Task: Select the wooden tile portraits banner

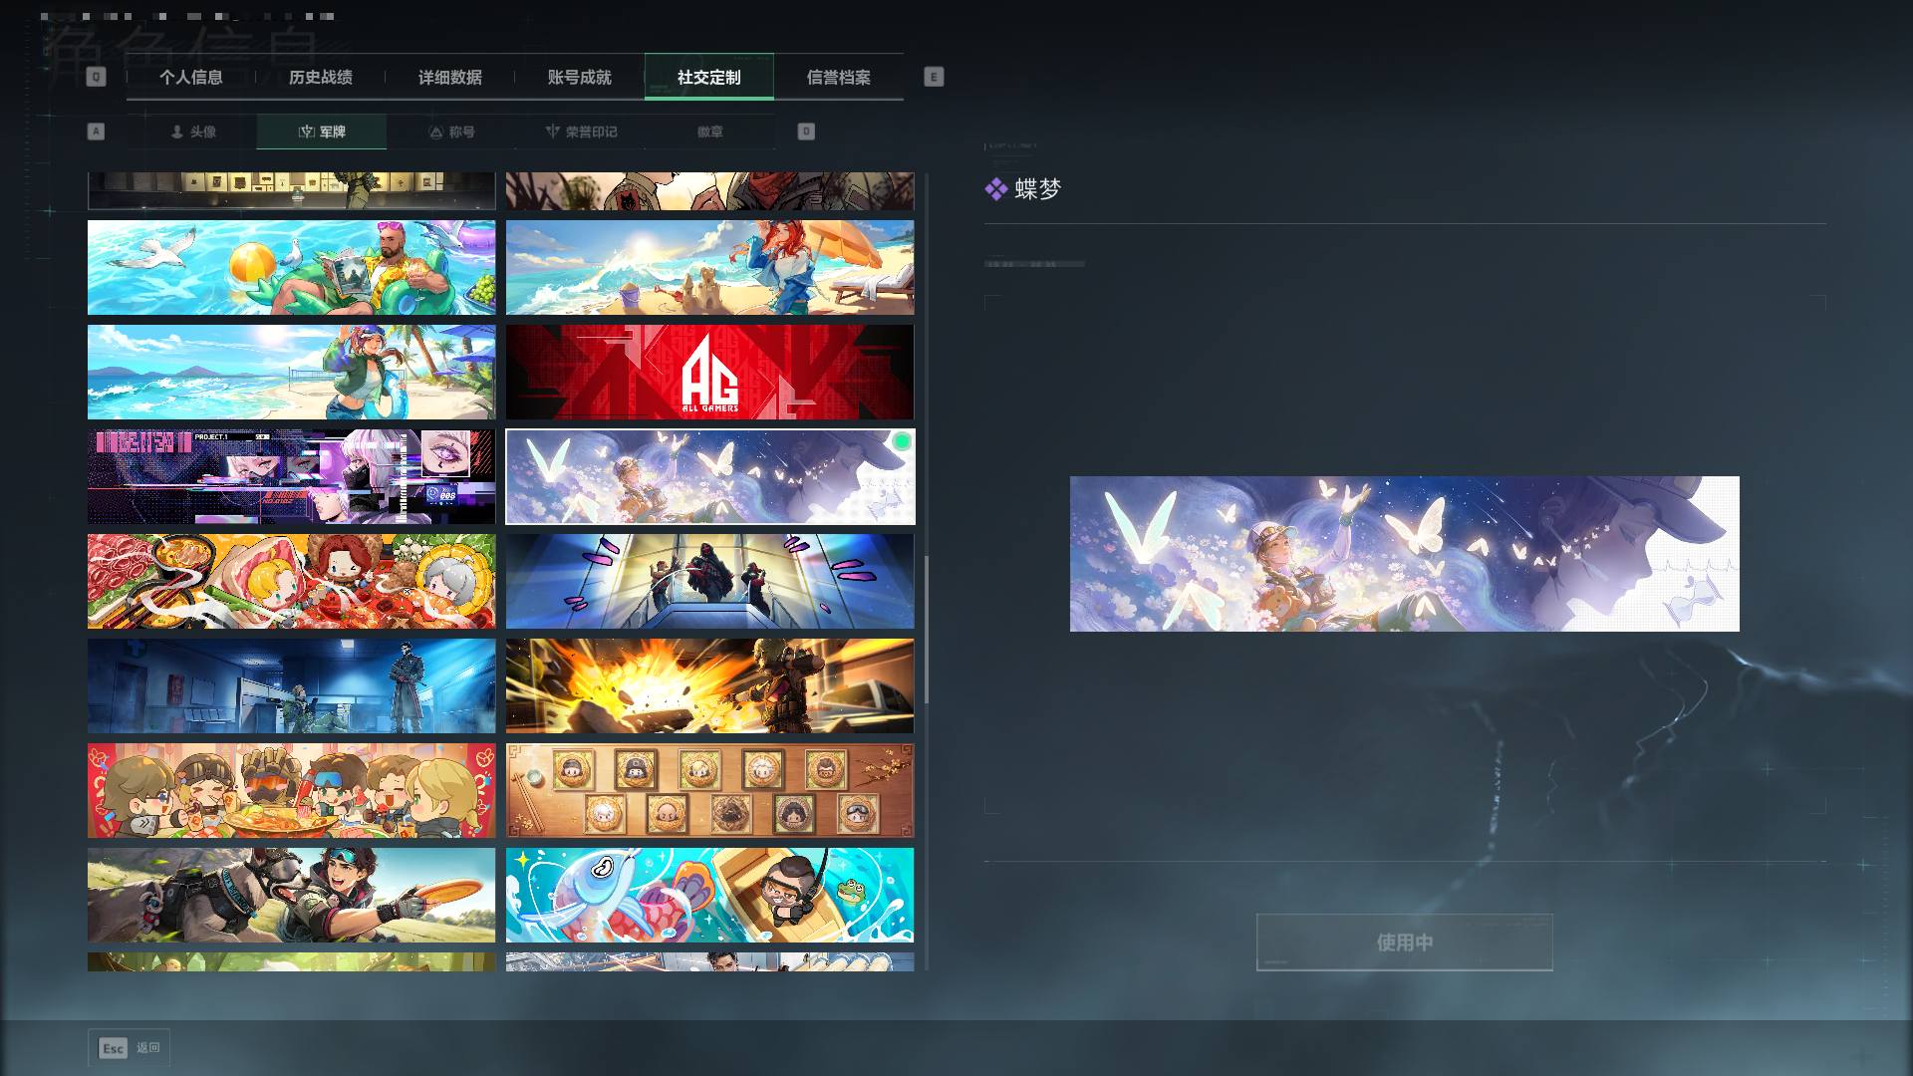Action: click(709, 791)
